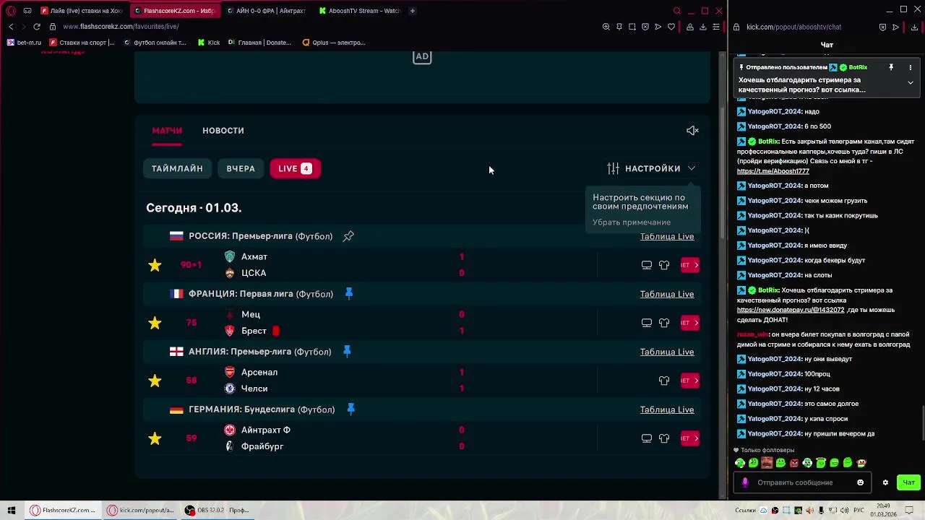Unpin the Франция Первая лига league
Screen dimensions: 925x520
pyautogui.click(x=349, y=293)
